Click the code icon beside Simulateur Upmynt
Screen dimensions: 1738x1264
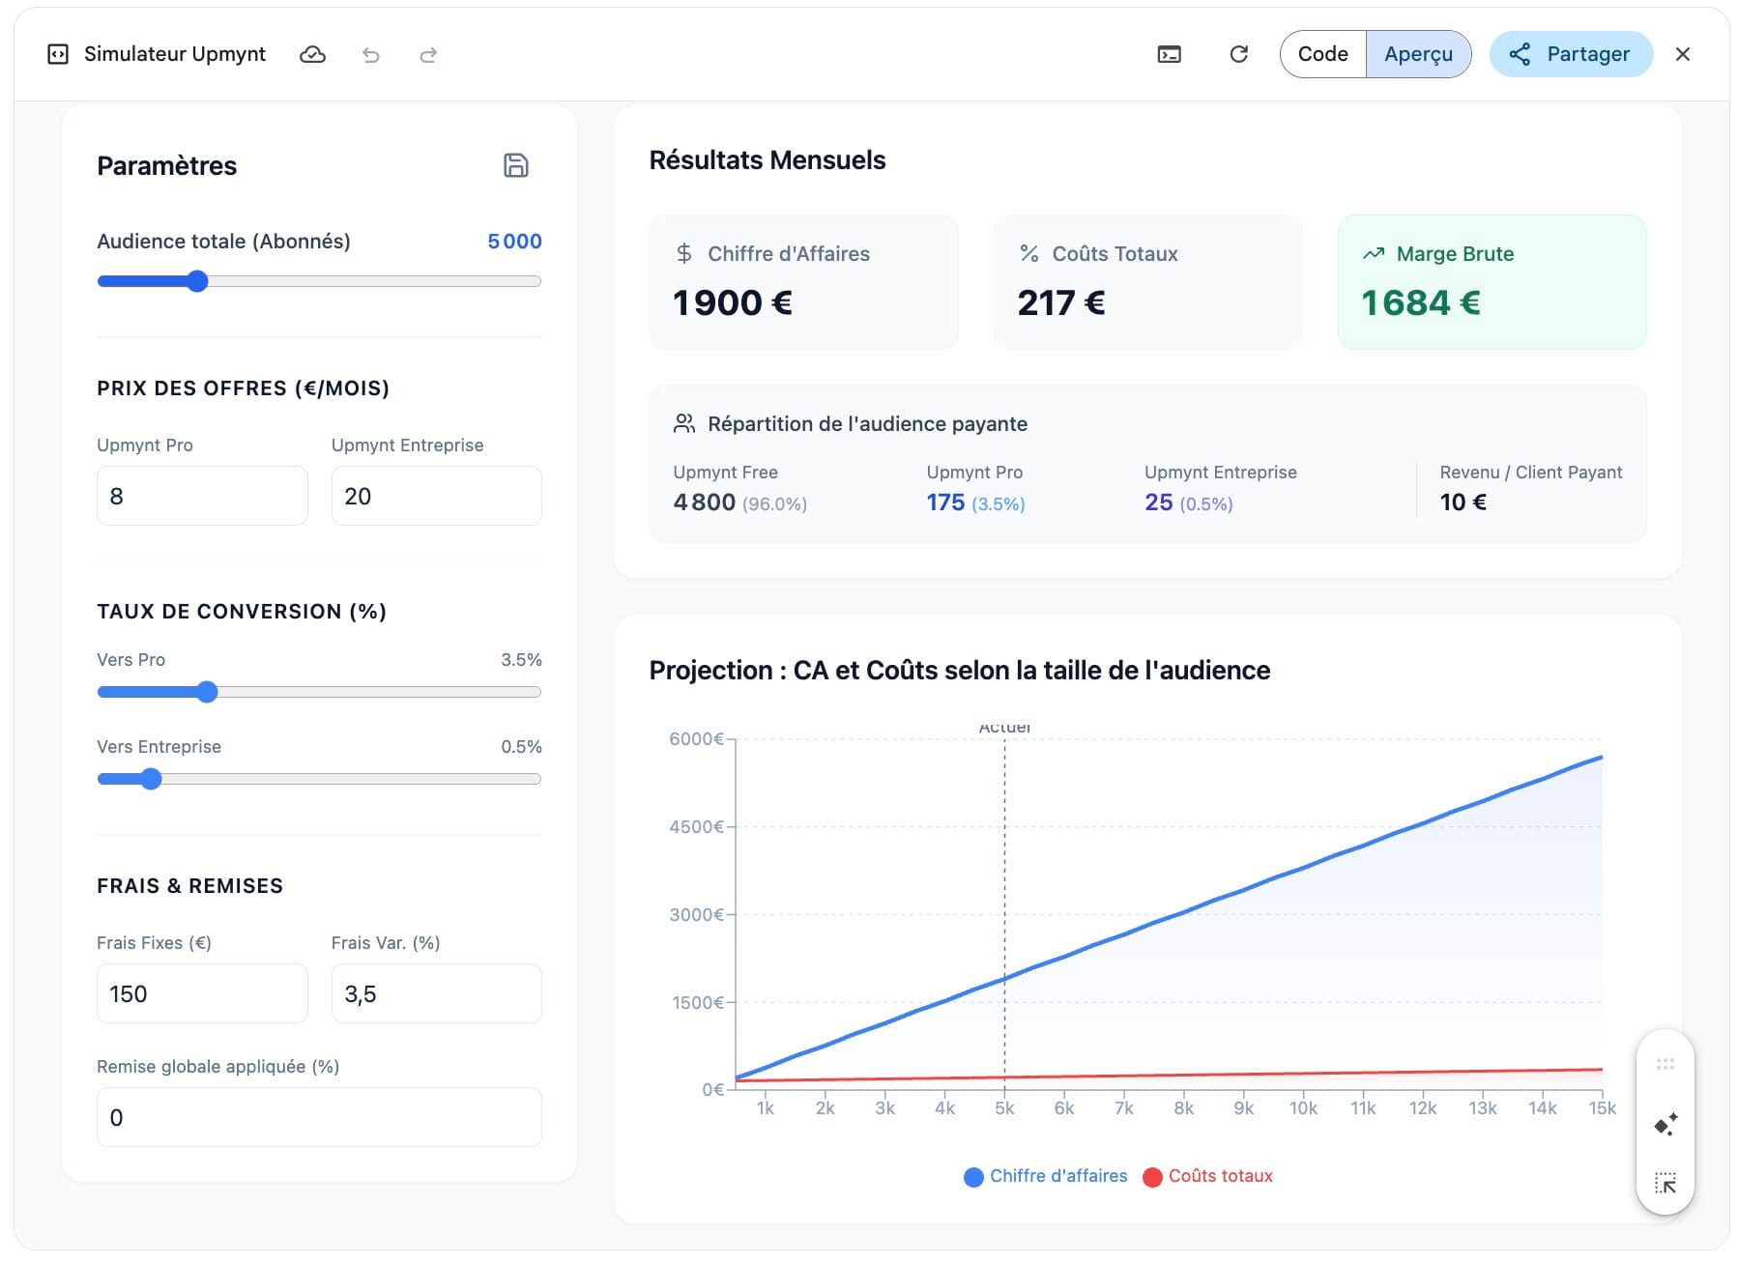tap(58, 55)
